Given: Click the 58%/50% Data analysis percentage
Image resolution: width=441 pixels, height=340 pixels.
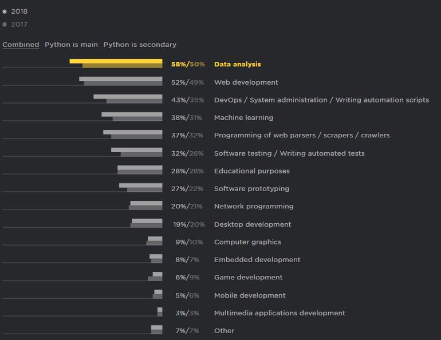Looking at the screenshot, I should click(188, 65).
